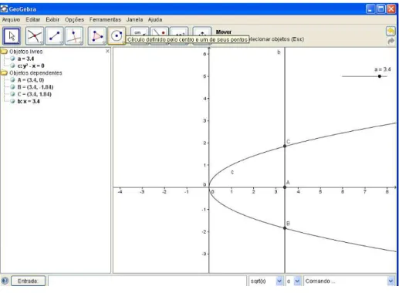399x293 pixels.
Task: Choose the Line through two points tool
Action: 55,36
